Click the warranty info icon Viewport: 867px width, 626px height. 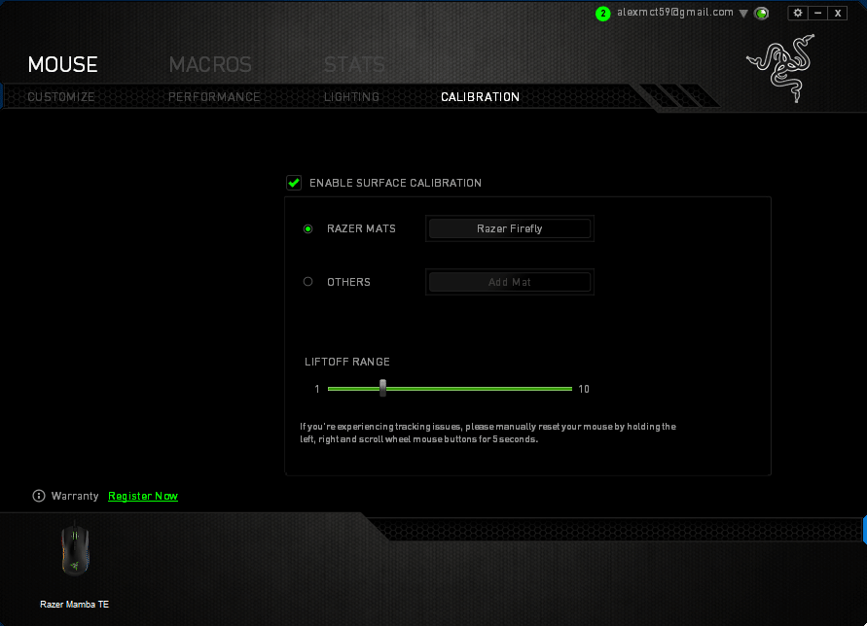[x=39, y=496]
